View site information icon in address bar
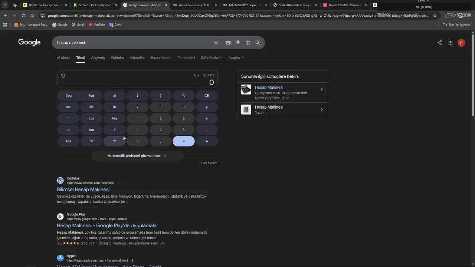Viewport: 475px width, 267px height. tap(43, 16)
